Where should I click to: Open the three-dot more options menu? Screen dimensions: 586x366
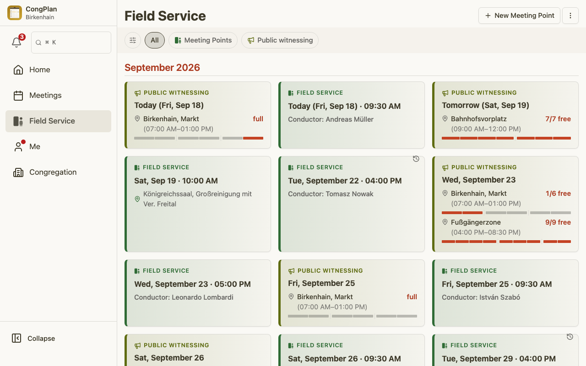point(570,16)
